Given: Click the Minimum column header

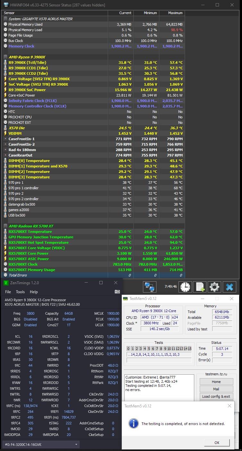Looking at the screenshot, I should [146, 13].
